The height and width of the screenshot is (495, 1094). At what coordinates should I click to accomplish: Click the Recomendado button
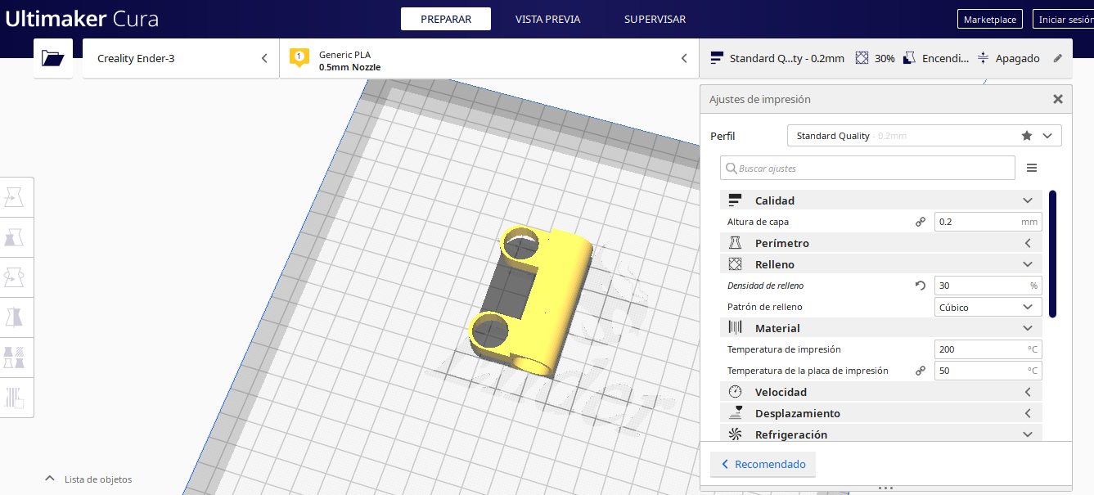click(x=763, y=464)
